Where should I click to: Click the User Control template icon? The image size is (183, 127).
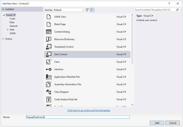coord(49,54)
